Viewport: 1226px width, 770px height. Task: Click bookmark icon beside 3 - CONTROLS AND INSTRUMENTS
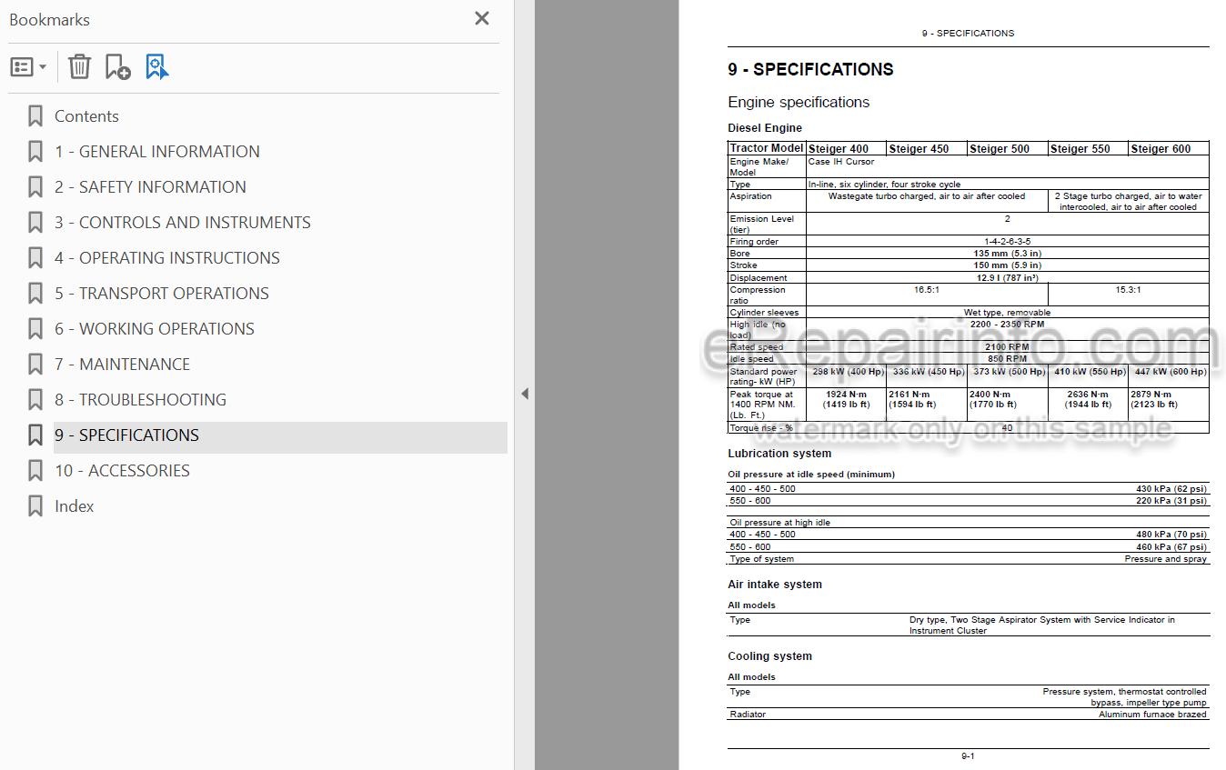point(35,223)
